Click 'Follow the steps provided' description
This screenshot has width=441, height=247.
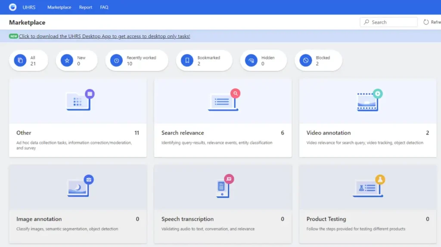(356, 229)
